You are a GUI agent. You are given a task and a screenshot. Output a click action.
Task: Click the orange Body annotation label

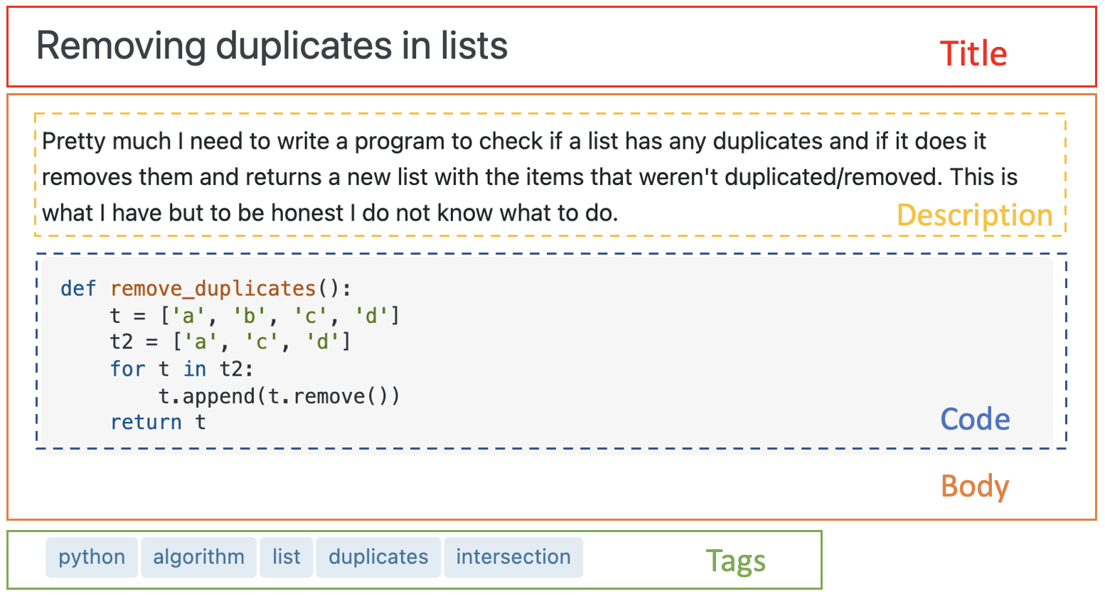974,487
